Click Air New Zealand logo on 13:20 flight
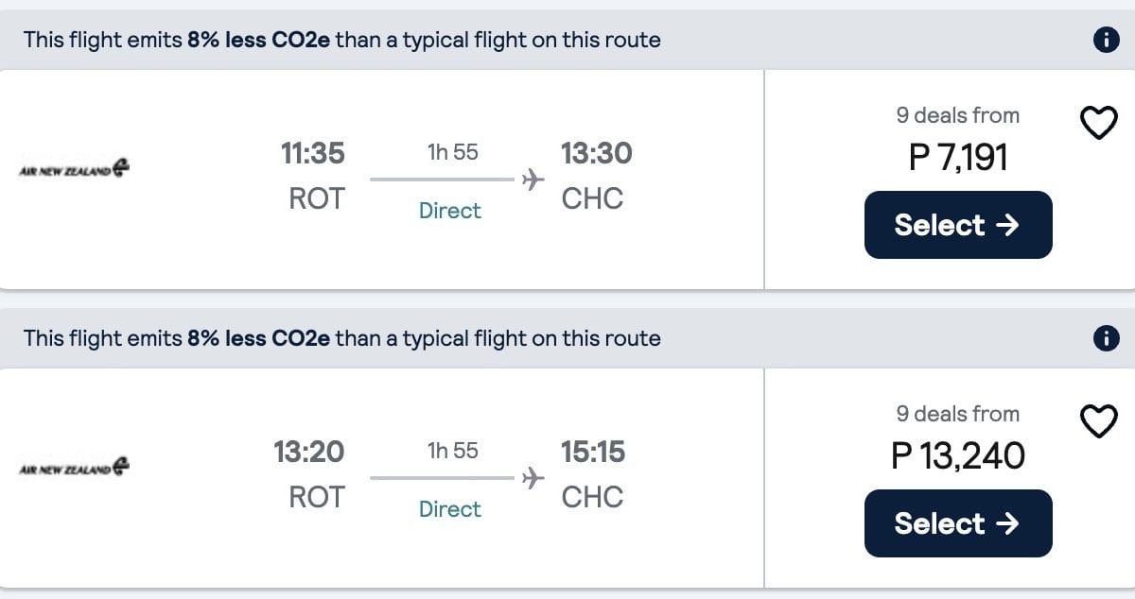 (x=75, y=468)
